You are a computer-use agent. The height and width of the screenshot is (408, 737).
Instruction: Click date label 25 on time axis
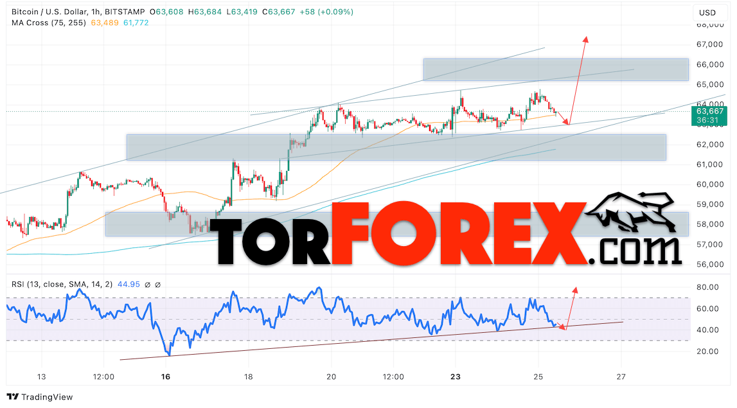pos(538,377)
